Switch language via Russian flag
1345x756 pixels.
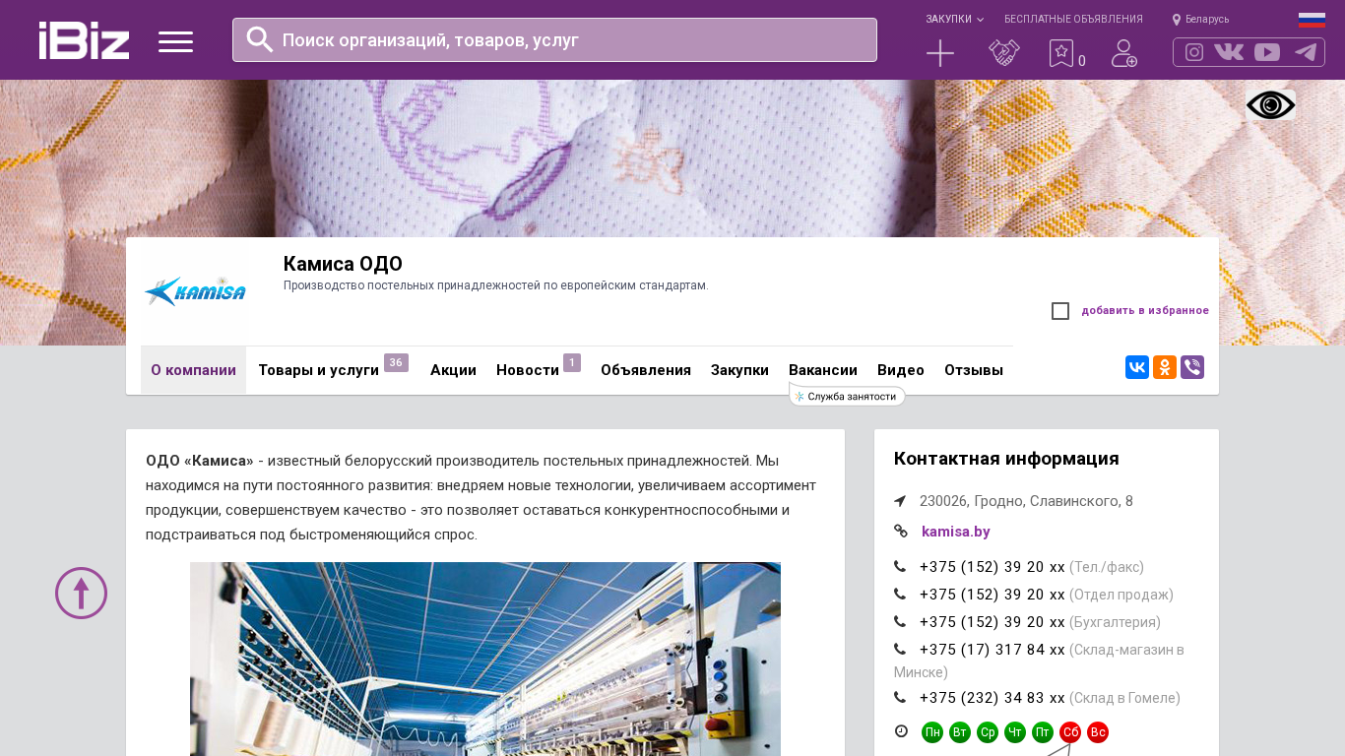click(1312, 20)
